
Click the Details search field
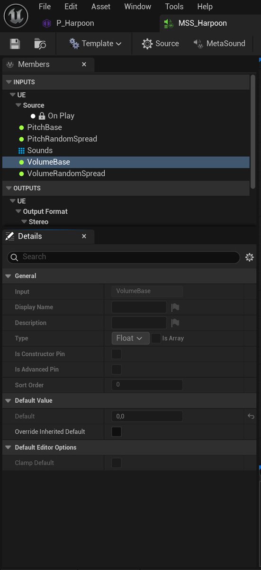point(124,257)
